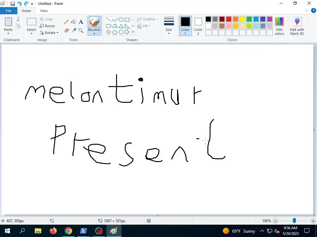Open Firefox from taskbar
This screenshot has height=237, width=317.
click(x=53, y=231)
